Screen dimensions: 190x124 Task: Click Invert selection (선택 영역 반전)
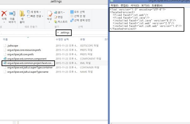coord(80,20)
